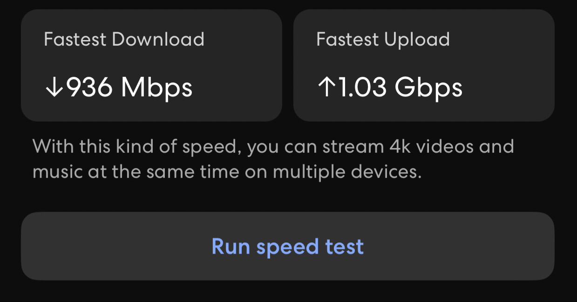Click the Mbps unit text
577x302 pixels.
click(156, 87)
